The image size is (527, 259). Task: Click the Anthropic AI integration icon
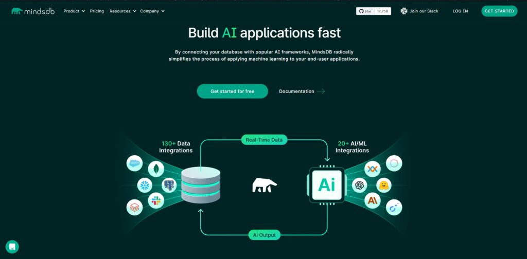pos(373,200)
